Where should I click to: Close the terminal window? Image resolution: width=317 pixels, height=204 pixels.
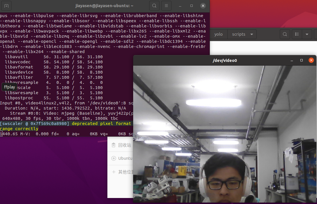(x=203, y=6)
